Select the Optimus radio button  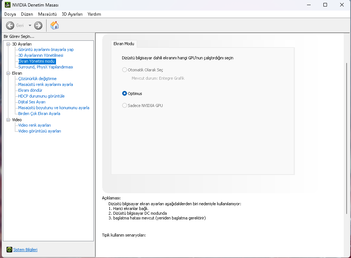124,94
